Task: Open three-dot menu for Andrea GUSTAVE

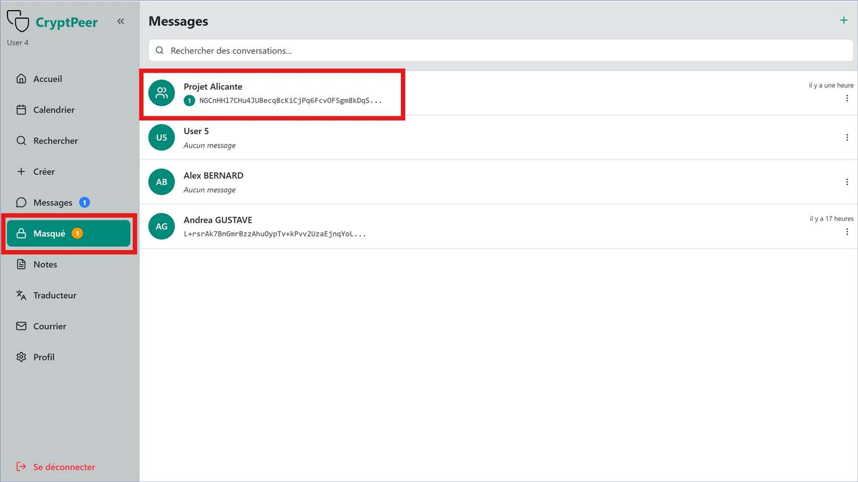Action: [847, 232]
